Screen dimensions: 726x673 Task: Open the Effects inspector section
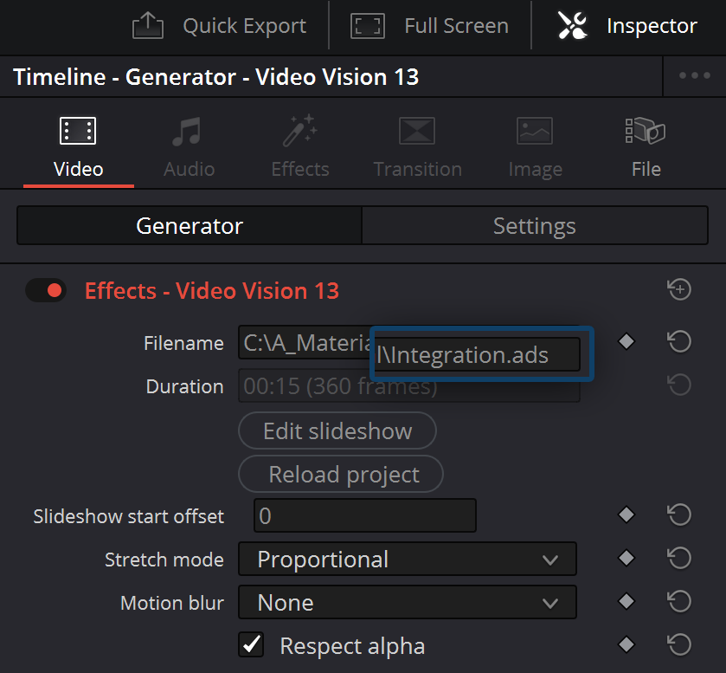click(x=299, y=143)
